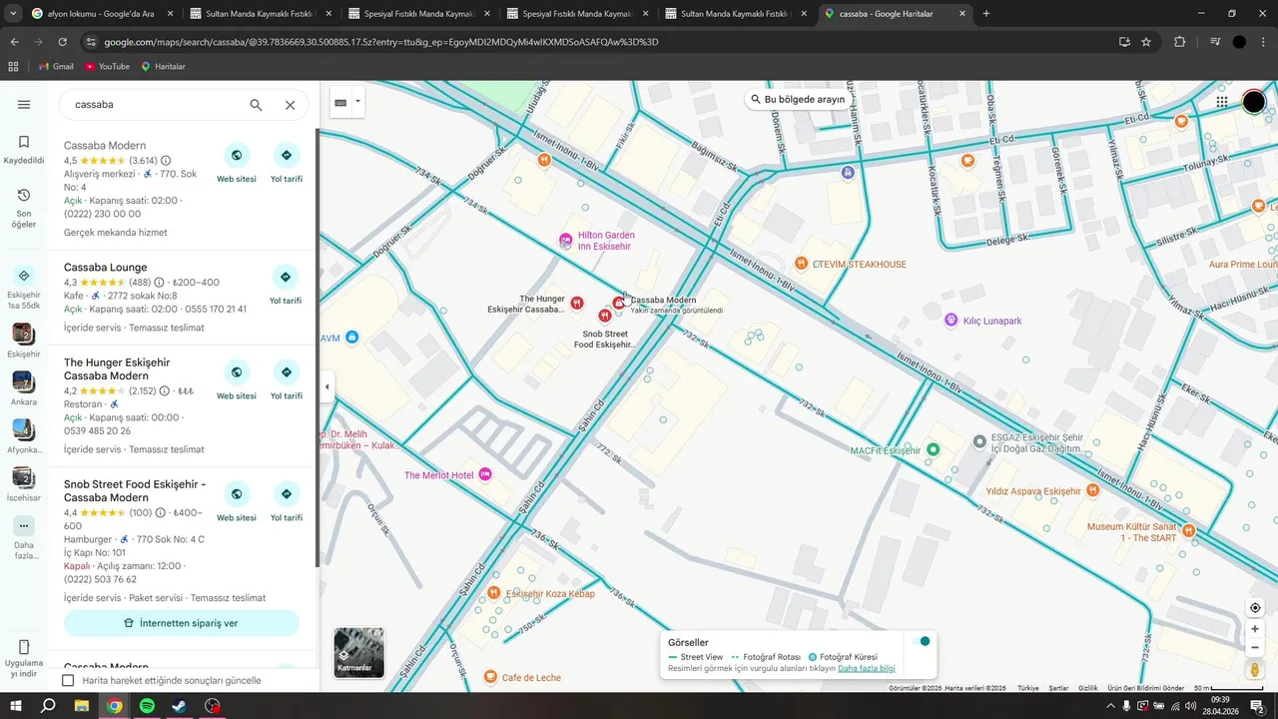
Task: Get Yol tarifi for The Hunger Eskişehir
Action: pyautogui.click(x=287, y=379)
